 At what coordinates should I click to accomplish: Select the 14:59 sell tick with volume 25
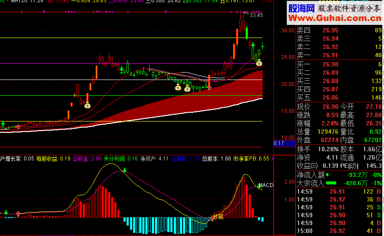click(x=339, y=207)
